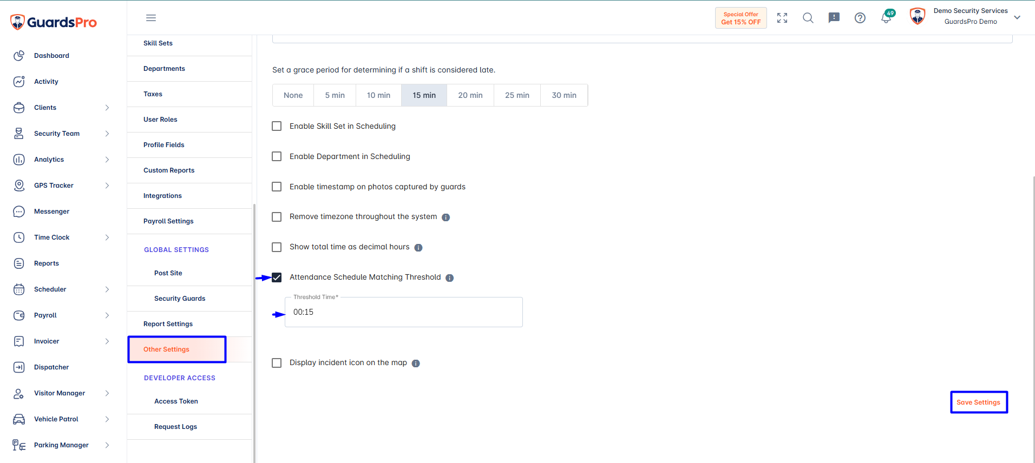Set grace period to 10 min

(x=378, y=95)
